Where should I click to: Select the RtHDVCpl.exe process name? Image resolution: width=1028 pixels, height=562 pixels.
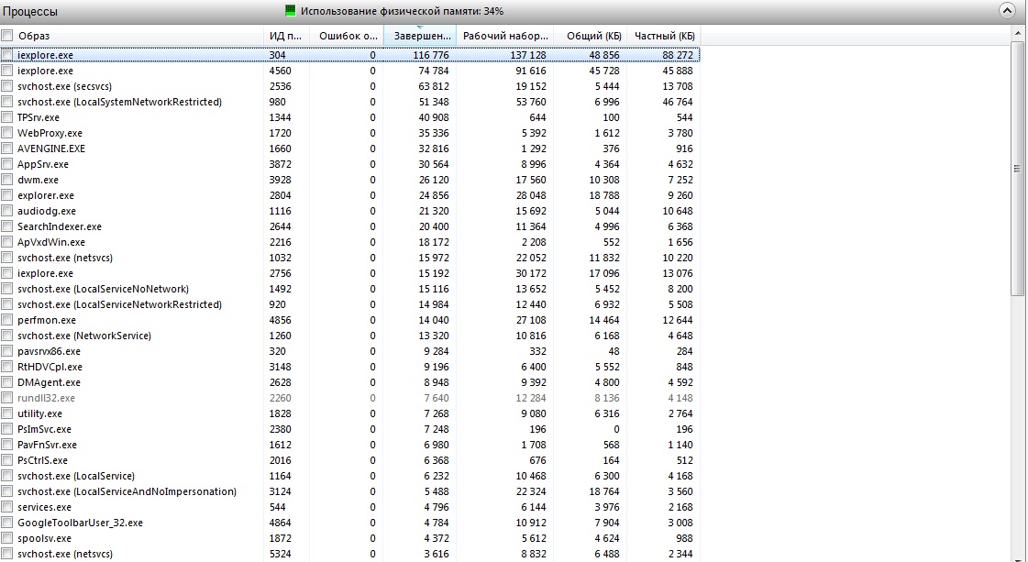(x=50, y=367)
